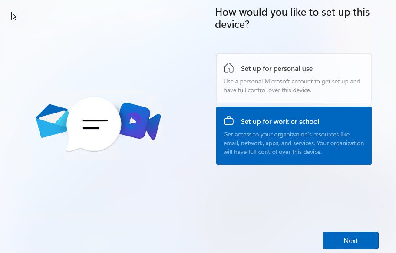Select the personal use setup option card
The height and width of the screenshot is (253, 396).
click(294, 78)
